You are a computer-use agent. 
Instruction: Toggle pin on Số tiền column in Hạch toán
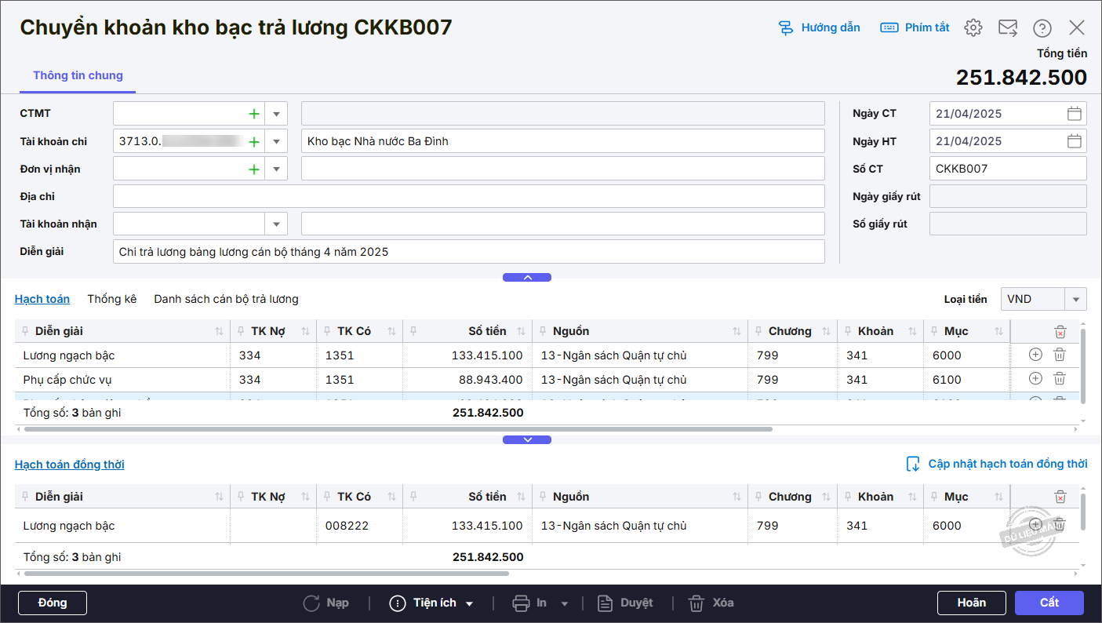pyautogui.click(x=413, y=331)
